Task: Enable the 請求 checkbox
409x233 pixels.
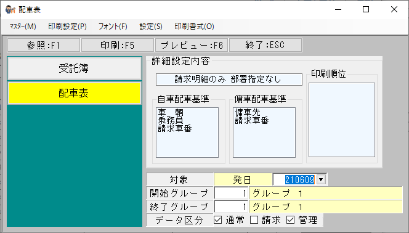Action: click(x=254, y=220)
